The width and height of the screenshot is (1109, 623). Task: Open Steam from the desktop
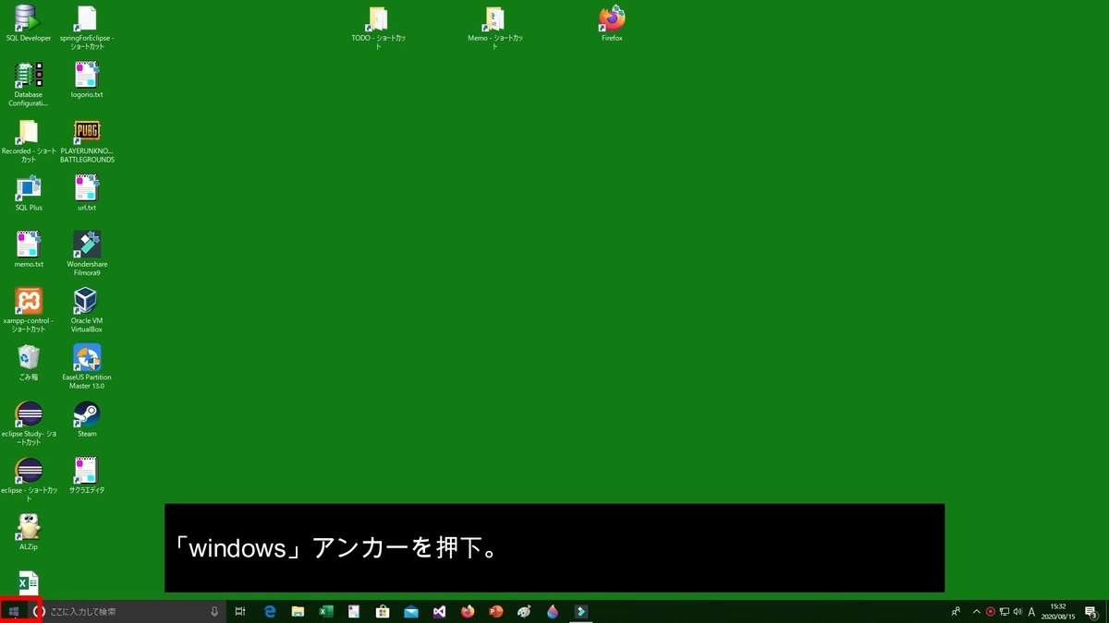86,415
